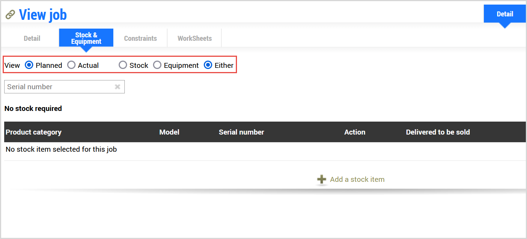The image size is (527, 239).
Task: Select the Planned radio button
Action: click(29, 65)
